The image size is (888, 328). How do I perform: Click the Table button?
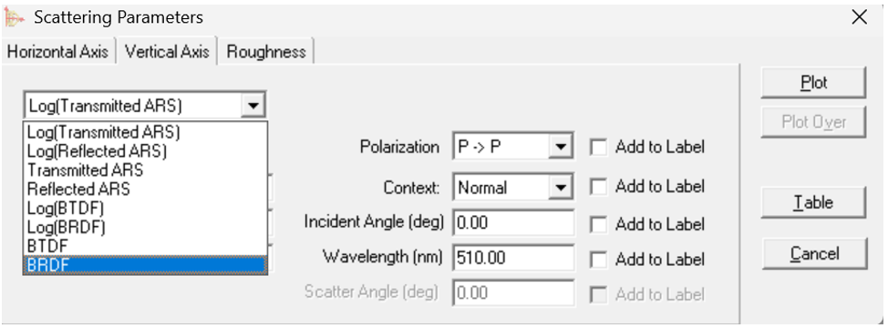[814, 202]
